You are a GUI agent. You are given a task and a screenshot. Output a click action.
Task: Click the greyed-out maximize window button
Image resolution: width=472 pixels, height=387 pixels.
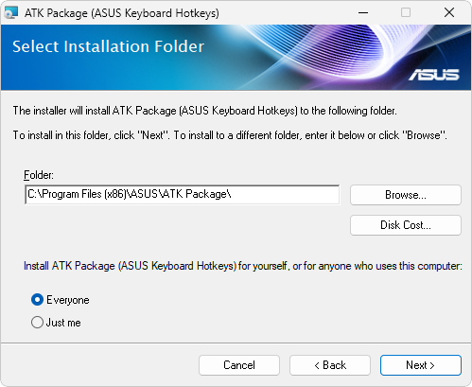click(x=406, y=13)
